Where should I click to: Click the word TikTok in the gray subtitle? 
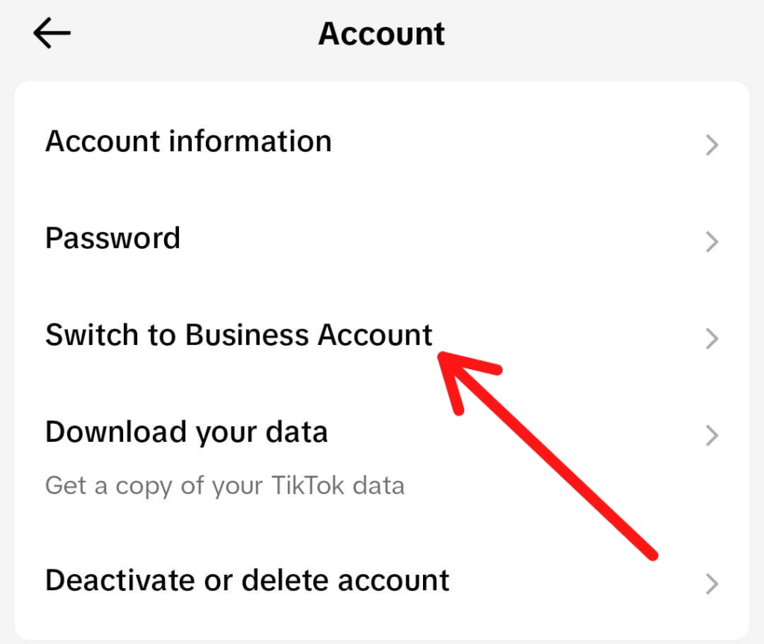pos(307,485)
